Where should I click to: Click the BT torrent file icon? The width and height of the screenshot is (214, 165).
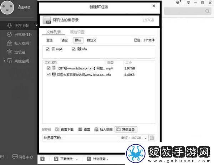click(x=47, y=20)
